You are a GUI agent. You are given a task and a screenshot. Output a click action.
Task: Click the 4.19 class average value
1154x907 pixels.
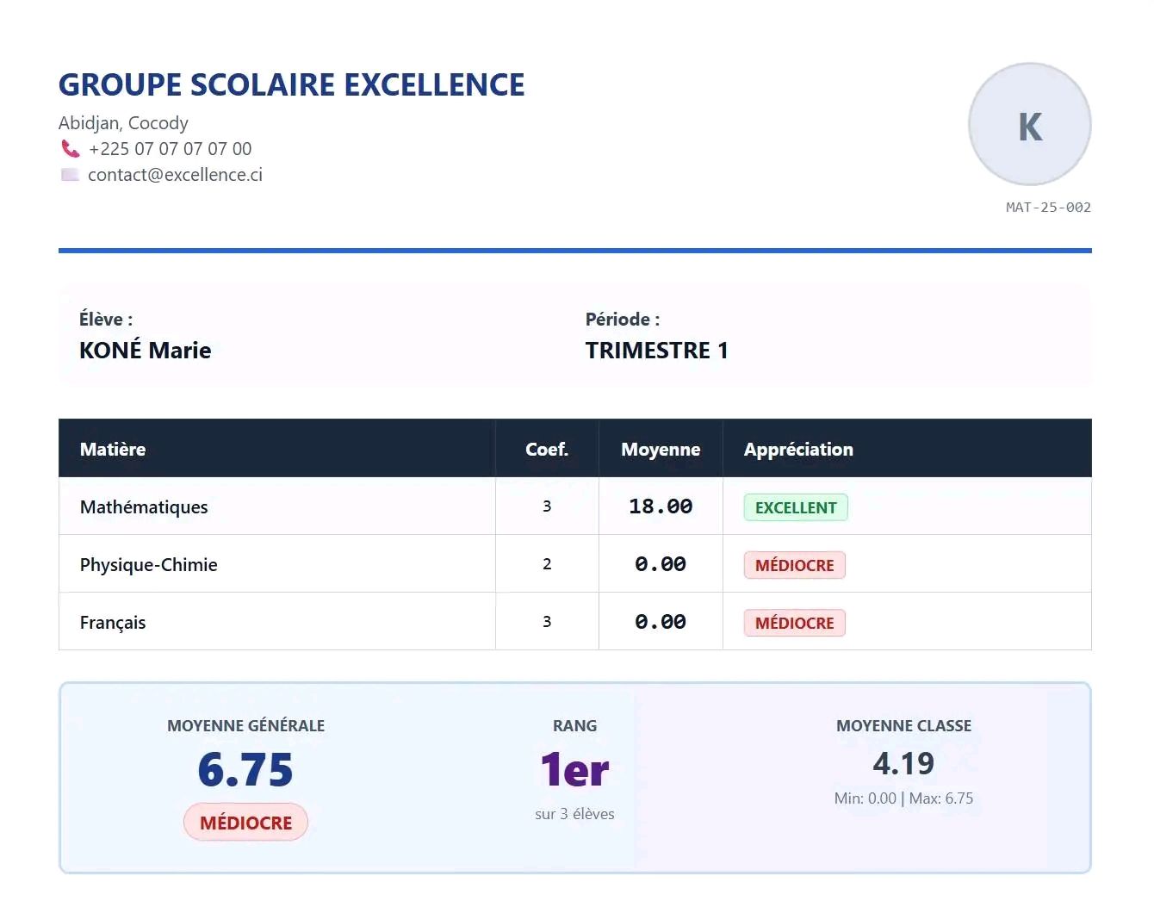pos(903,763)
